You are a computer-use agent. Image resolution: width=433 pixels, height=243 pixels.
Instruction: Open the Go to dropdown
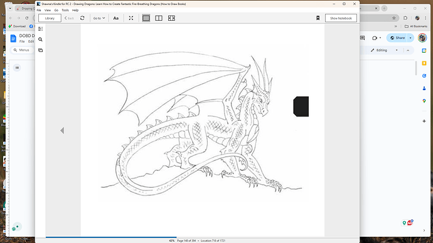point(99,18)
